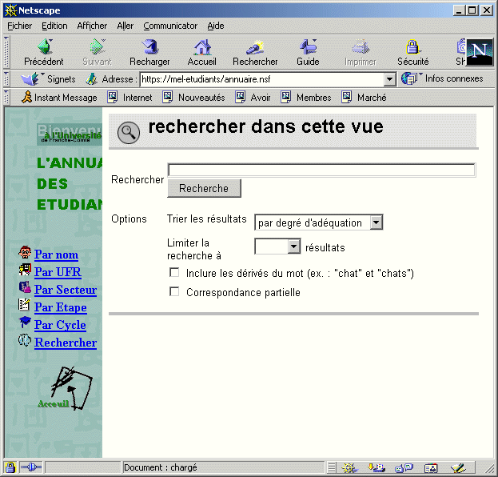Click the Accueil home icon in toolbar

202,48
